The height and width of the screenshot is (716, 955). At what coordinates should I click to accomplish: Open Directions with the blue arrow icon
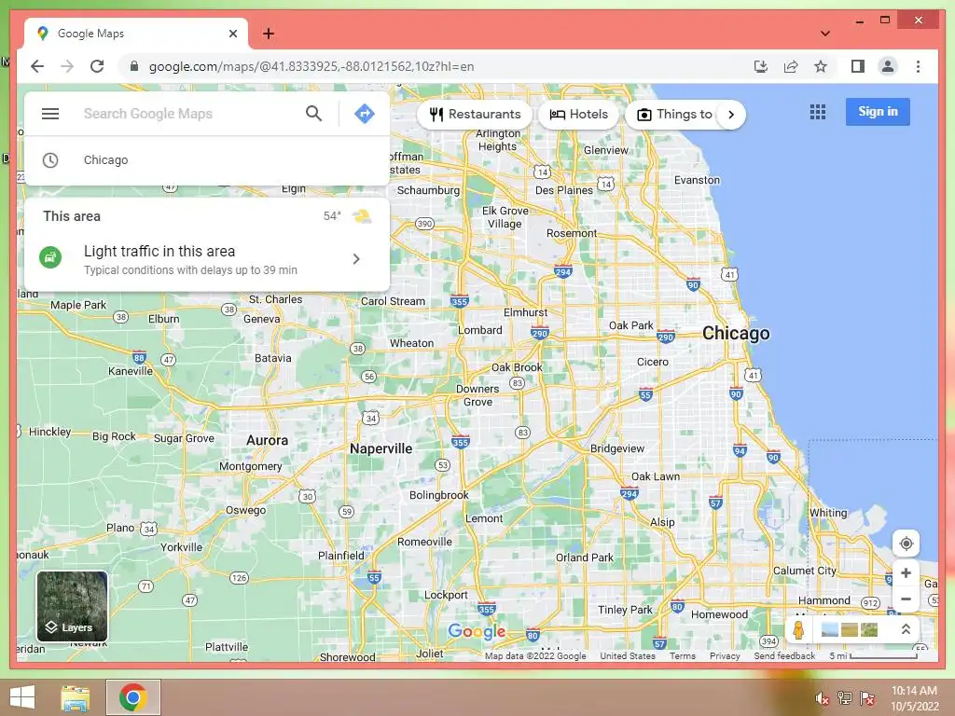[365, 113]
